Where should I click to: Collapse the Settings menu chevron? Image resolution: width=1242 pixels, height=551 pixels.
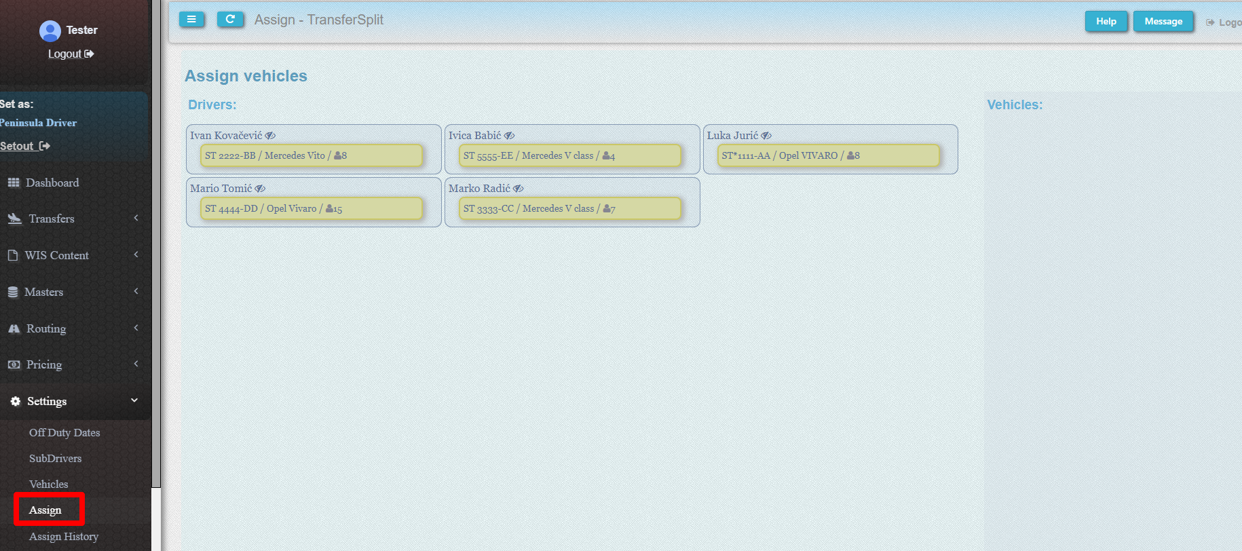point(134,400)
